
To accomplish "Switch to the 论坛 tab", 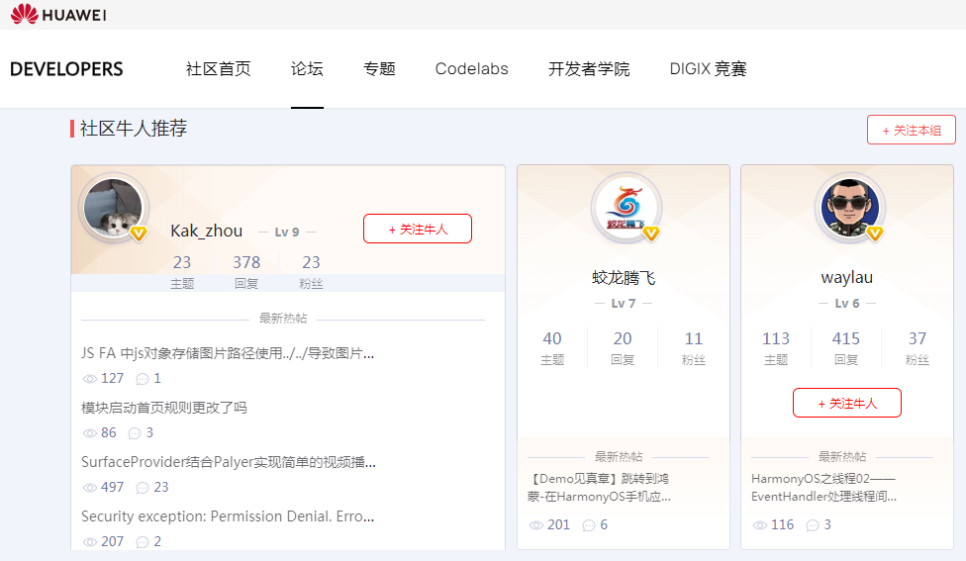I will (307, 69).
